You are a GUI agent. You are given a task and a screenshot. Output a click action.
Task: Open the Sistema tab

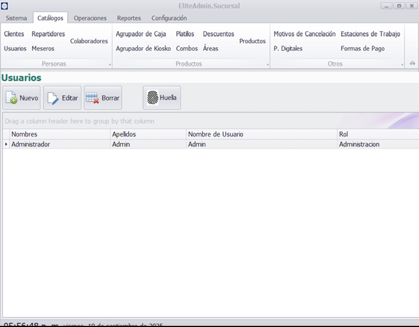(x=16, y=18)
